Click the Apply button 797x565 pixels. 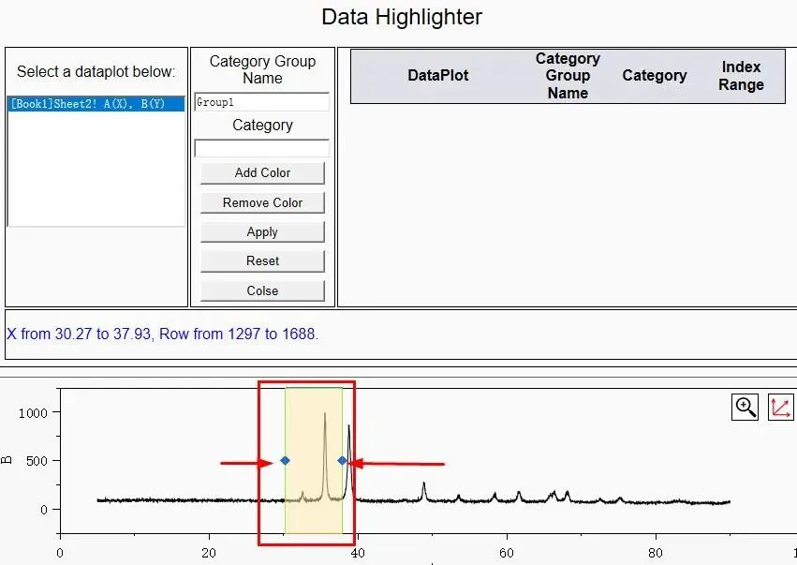click(262, 231)
